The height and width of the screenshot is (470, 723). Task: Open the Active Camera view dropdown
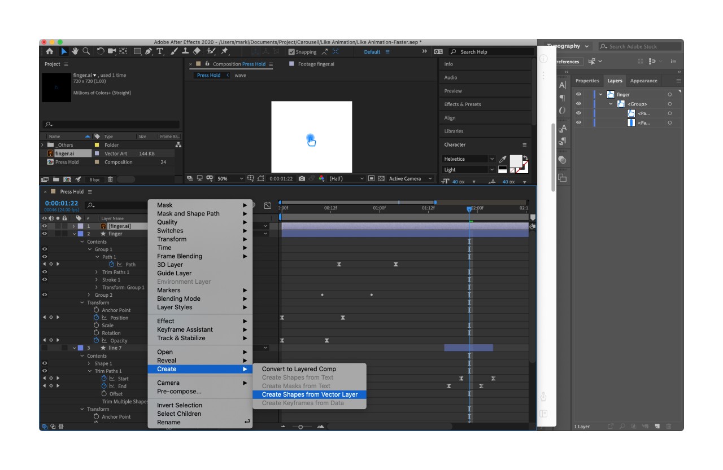(411, 178)
